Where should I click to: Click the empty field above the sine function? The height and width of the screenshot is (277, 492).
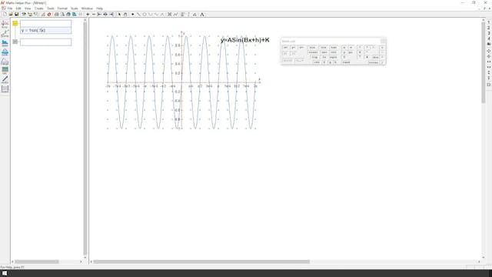[x=46, y=24]
